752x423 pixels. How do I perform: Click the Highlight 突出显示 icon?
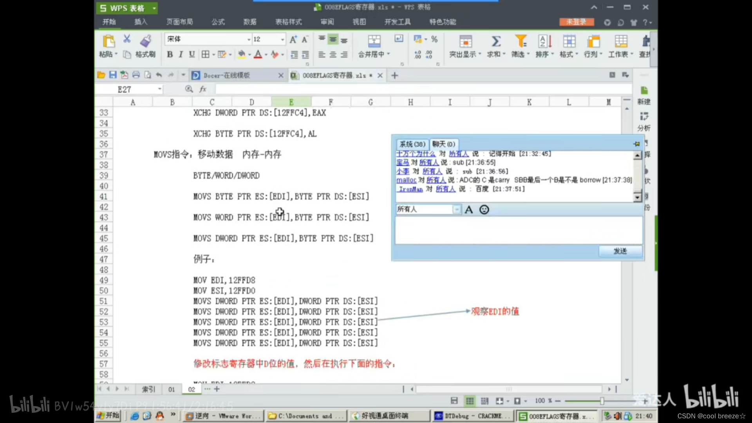coord(465,41)
